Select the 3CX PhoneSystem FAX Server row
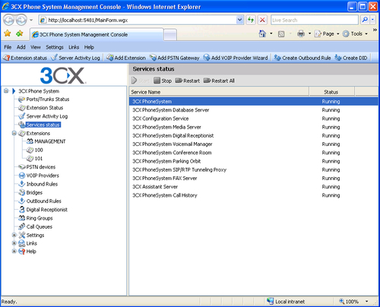The width and height of the screenshot is (380, 307). click(x=254, y=178)
